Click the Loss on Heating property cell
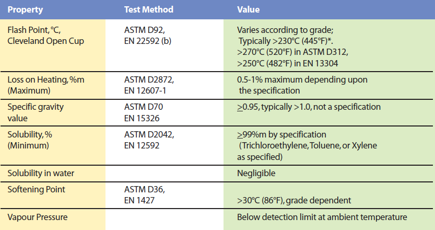 click(53, 85)
